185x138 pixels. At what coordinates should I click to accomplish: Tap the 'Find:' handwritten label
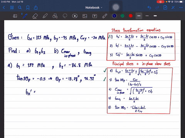click(x=14, y=50)
